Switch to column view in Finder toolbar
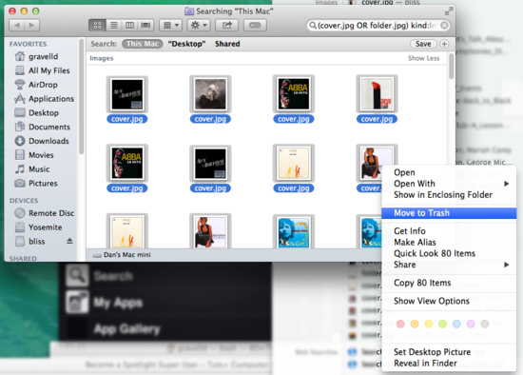Viewport: 523px width, 375px height. [129, 26]
